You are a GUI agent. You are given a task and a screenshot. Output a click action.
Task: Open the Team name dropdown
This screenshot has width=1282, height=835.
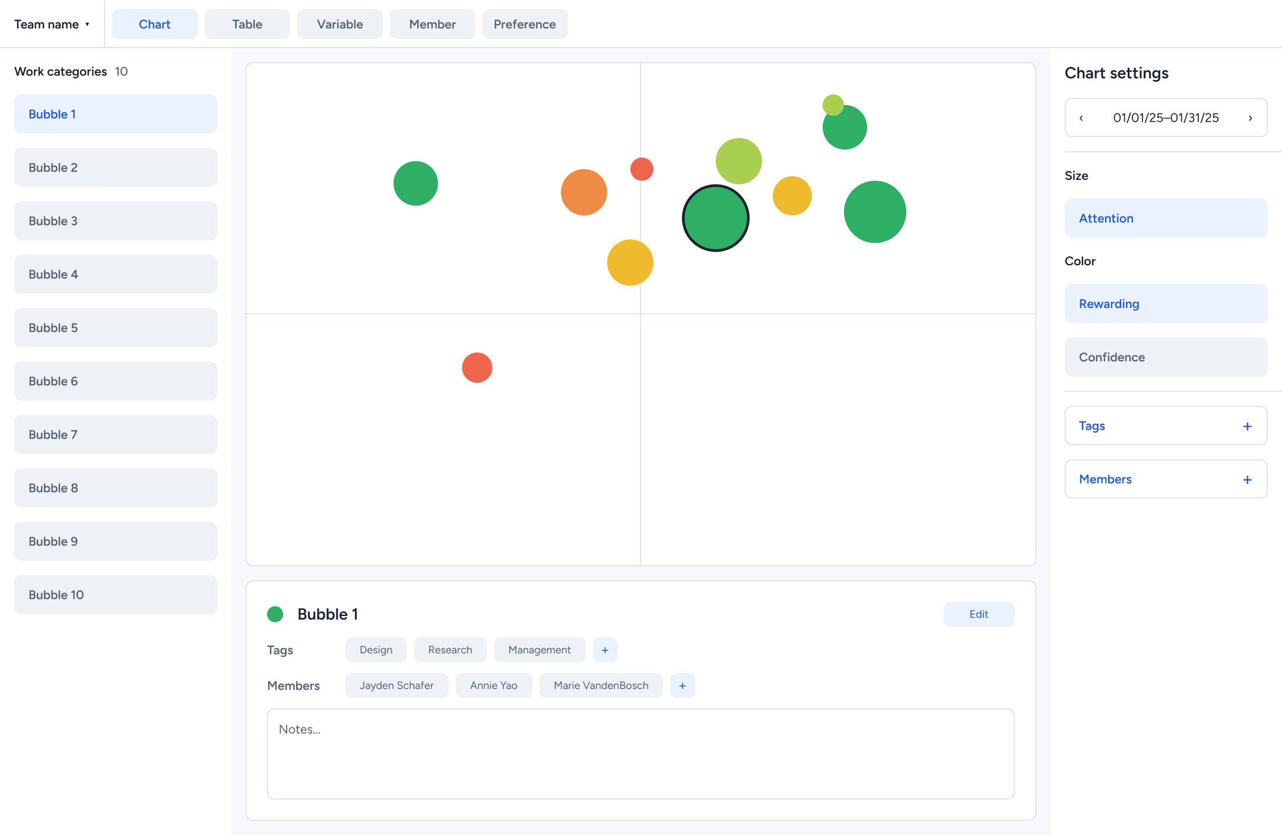pos(52,24)
